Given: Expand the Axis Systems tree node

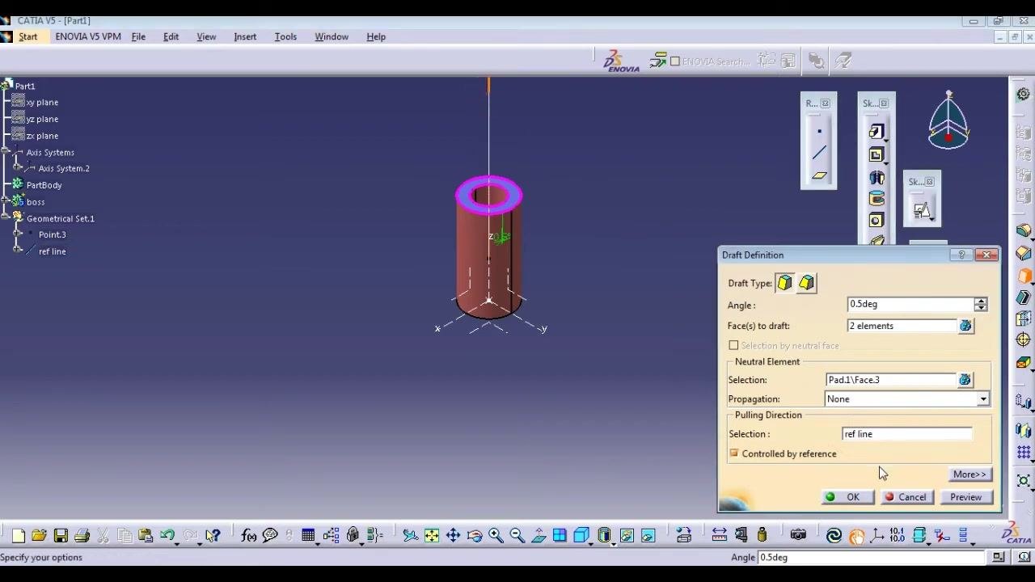Looking at the screenshot, I should pyautogui.click(x=6, y=152).
